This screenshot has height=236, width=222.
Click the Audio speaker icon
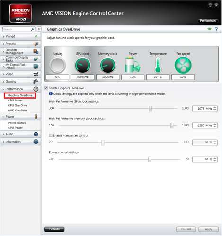[x=36, y=134]
